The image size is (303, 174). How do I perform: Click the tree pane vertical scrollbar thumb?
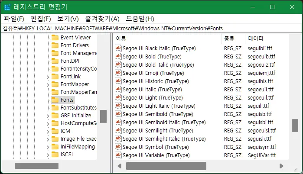tap(103, 116)
